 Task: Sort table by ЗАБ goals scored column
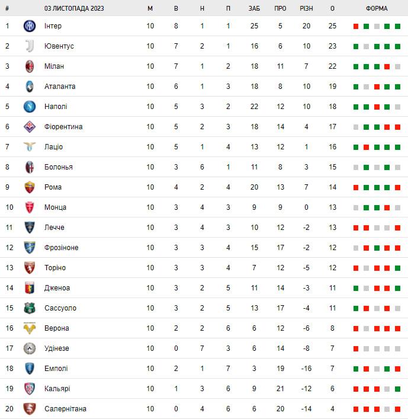tap(254, 8)
